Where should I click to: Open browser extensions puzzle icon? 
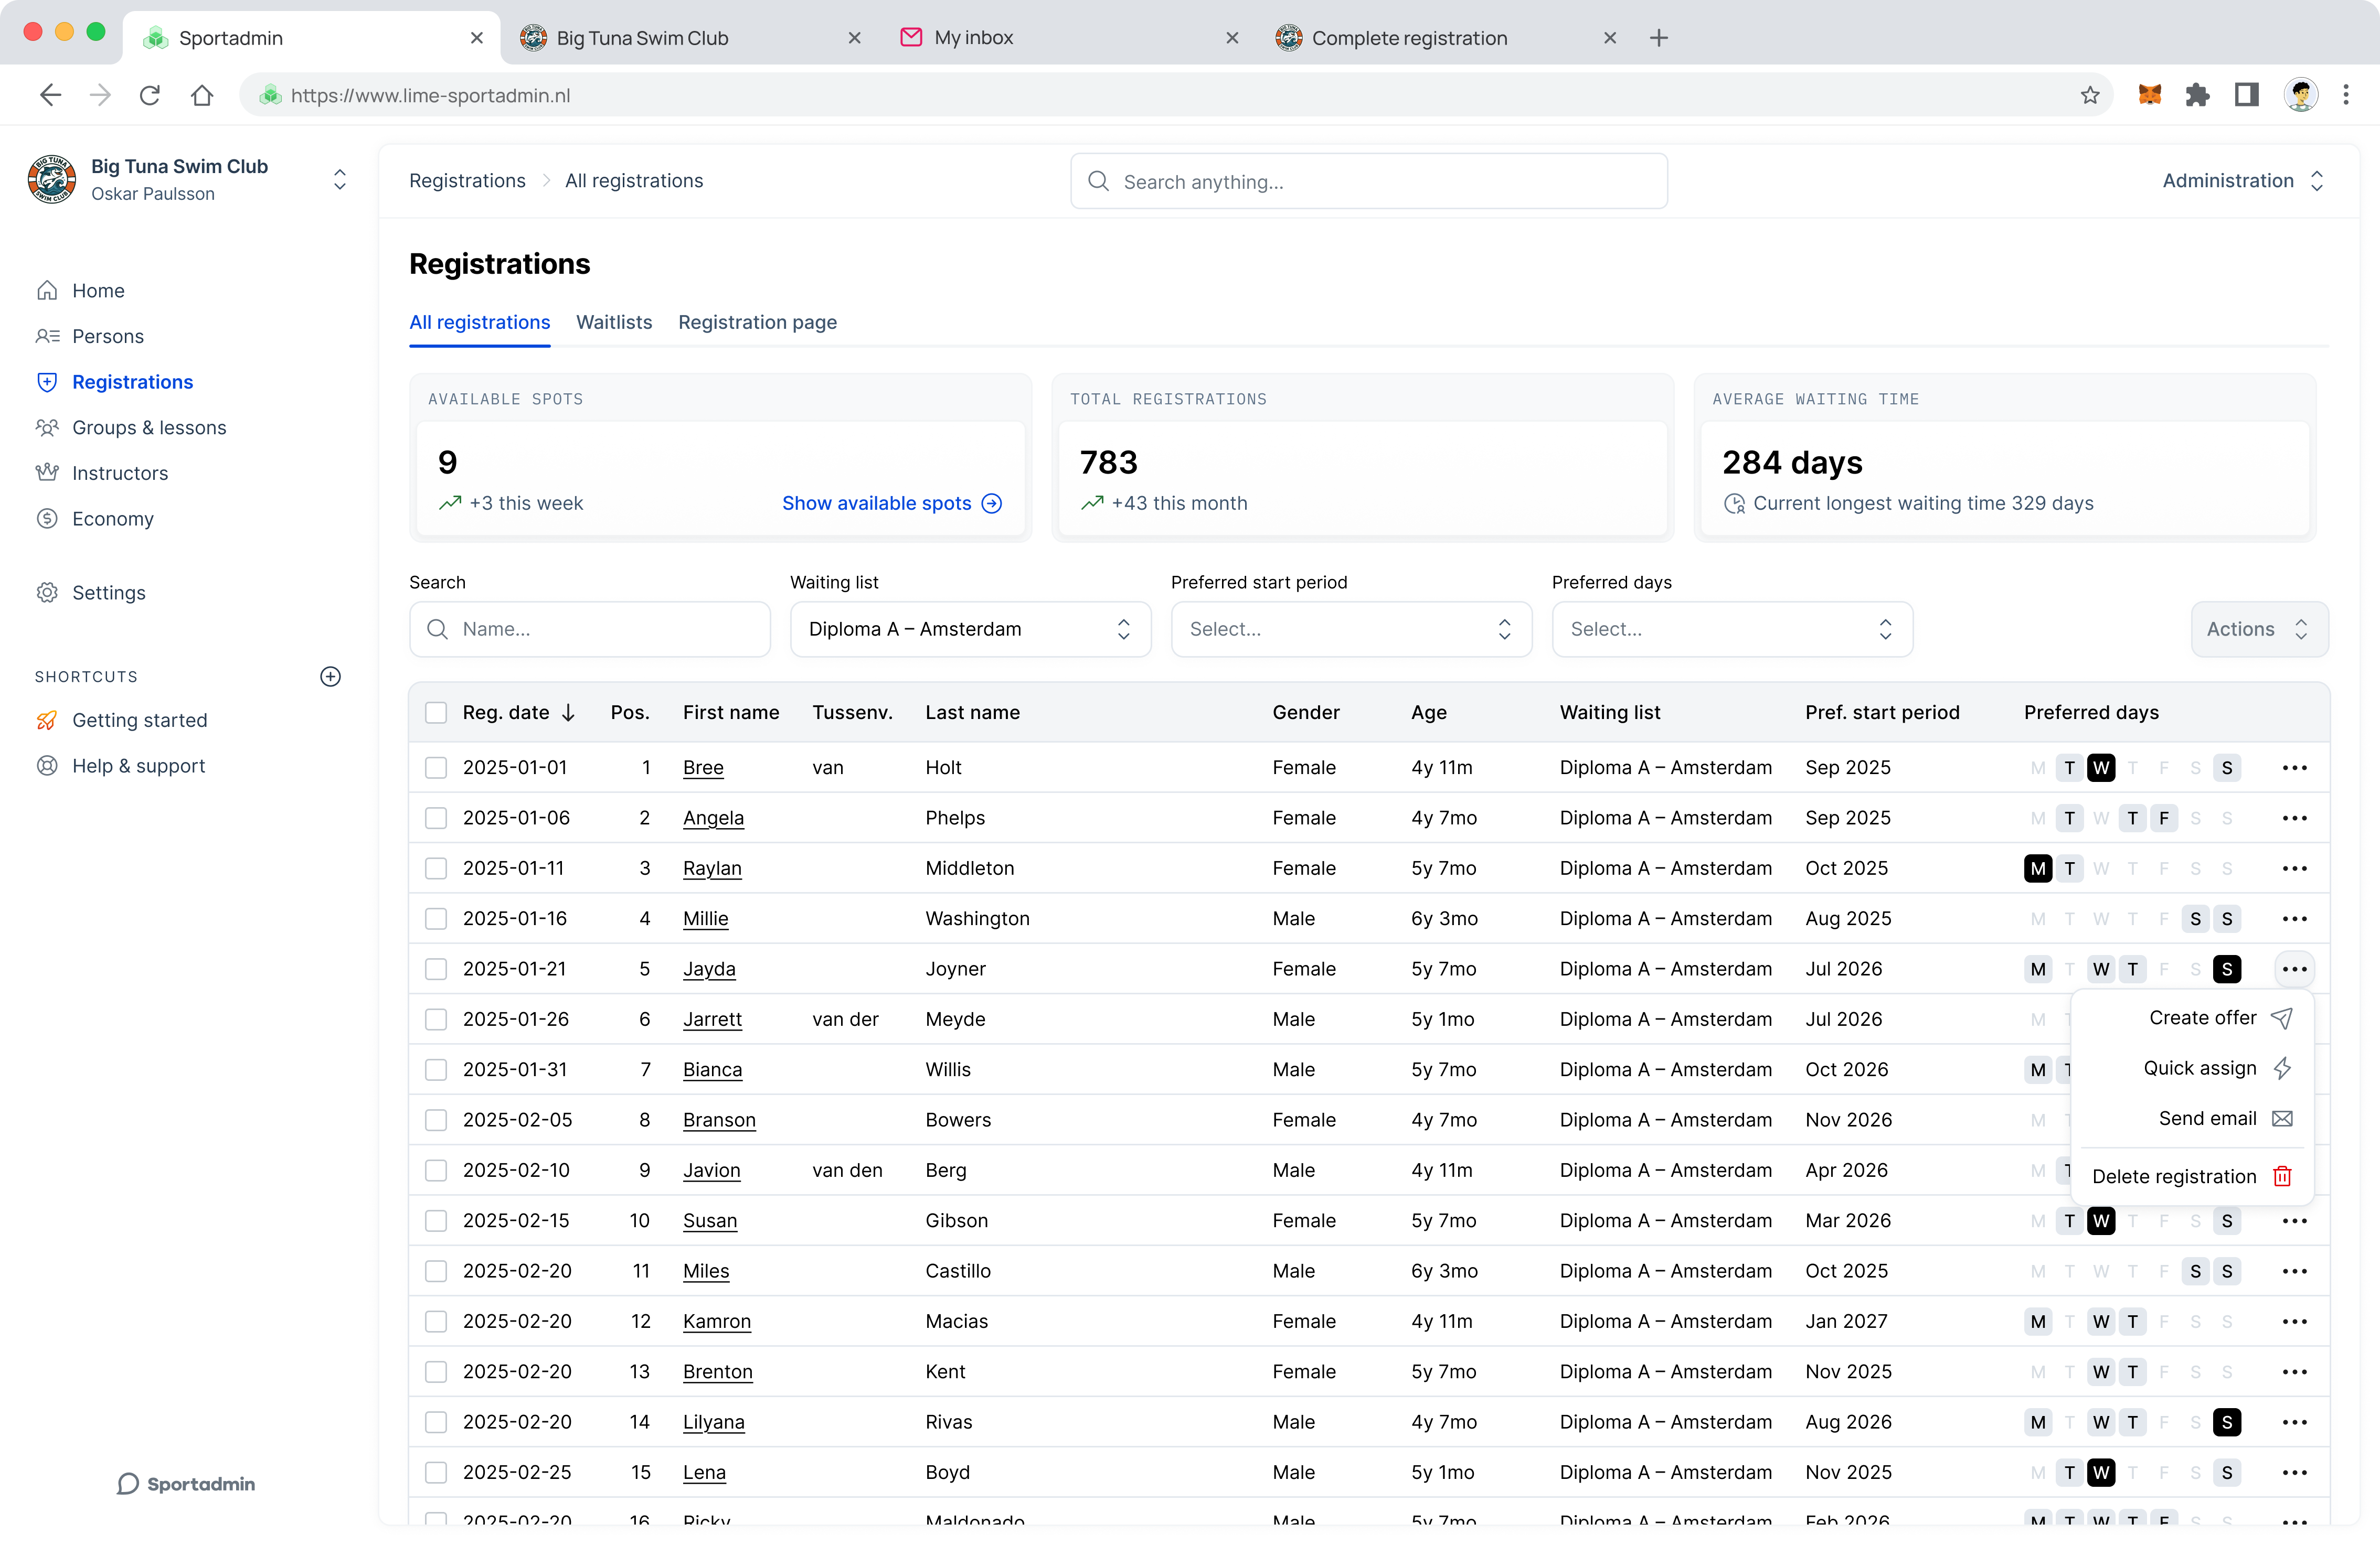(x=2197, y=95)
